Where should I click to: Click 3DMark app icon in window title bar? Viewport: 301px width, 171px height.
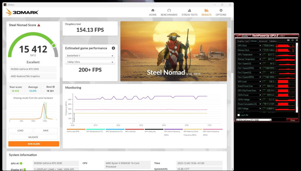coord(5,4)
